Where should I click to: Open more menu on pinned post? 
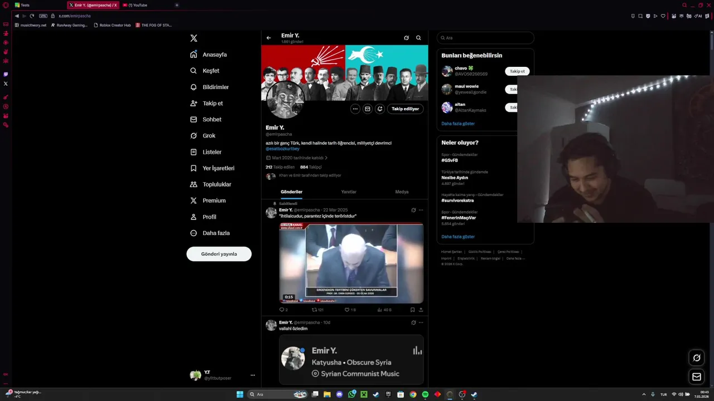pyautogui.click(x=421, y=210)
